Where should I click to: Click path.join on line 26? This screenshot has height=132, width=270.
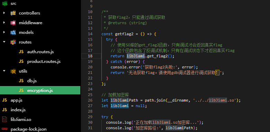(155, 100)
